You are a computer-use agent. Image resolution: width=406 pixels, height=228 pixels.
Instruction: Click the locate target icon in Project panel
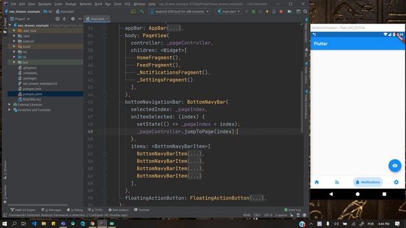pos(58,19)
